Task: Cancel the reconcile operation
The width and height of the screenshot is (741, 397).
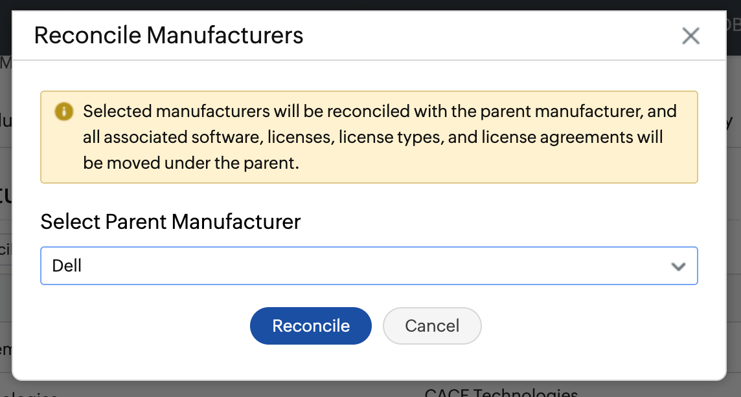Action: point(432,326)
